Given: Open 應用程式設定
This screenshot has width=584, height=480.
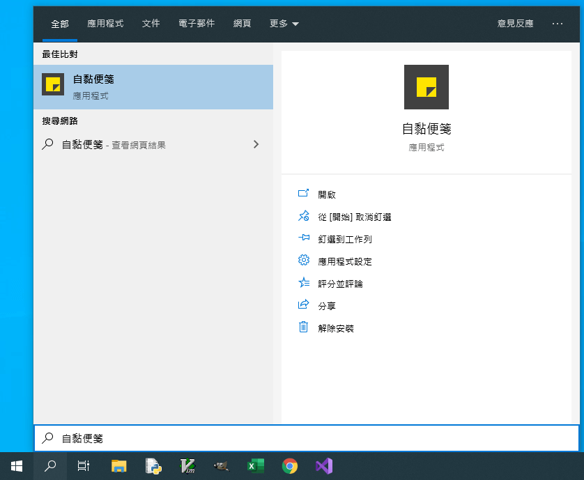Looking at the screenshot, I should pyautogui.click(x=344, y=261).
